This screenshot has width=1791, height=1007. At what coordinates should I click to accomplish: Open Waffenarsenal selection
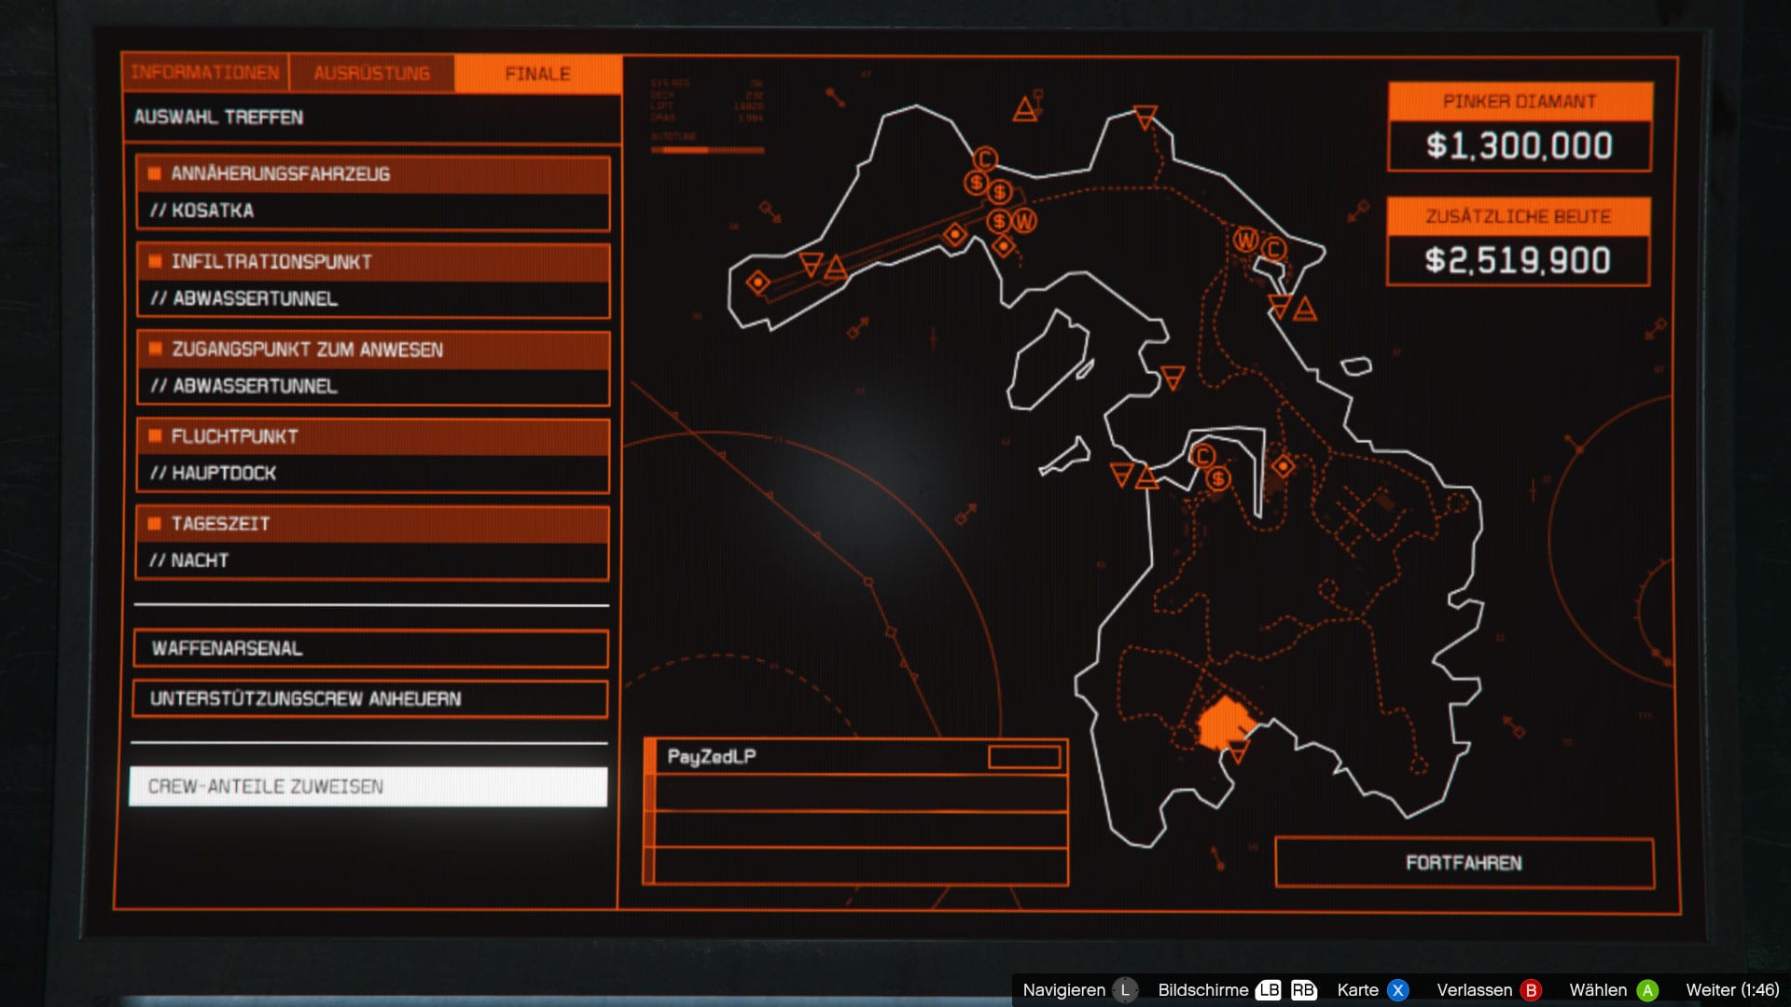pos(370,648)
